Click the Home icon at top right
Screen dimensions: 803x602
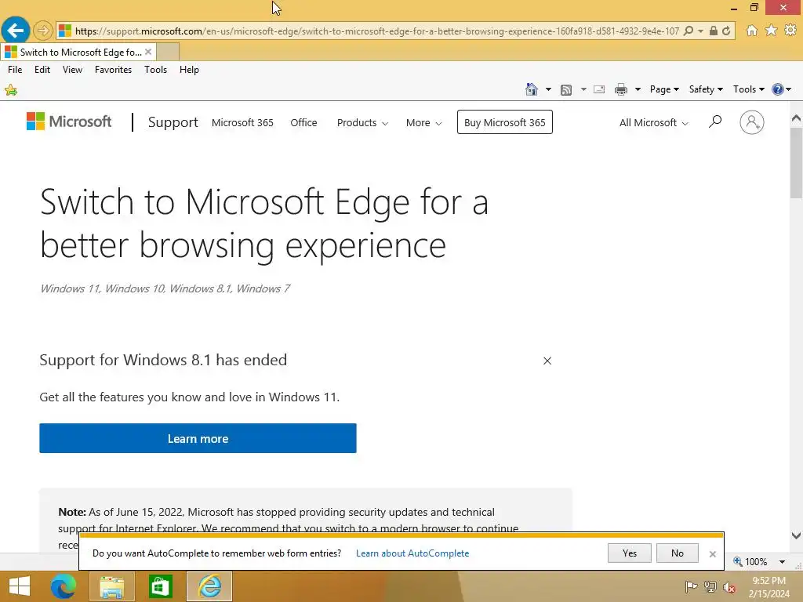click(x=752, y=31)
